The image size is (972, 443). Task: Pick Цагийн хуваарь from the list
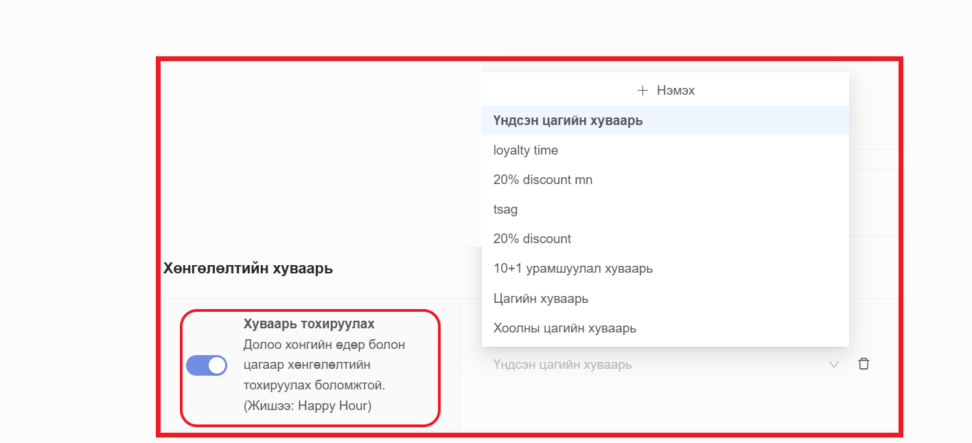point(540,299)
